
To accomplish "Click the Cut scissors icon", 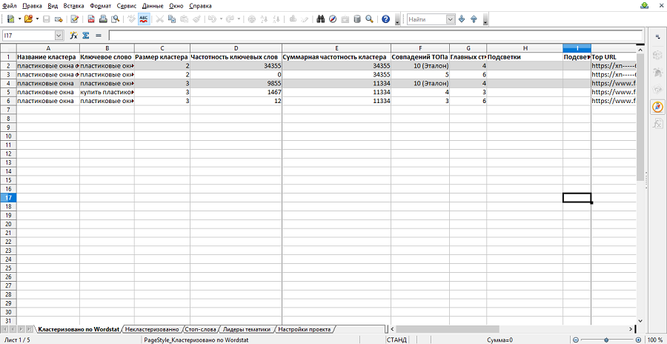I will [x=160, y=19].
